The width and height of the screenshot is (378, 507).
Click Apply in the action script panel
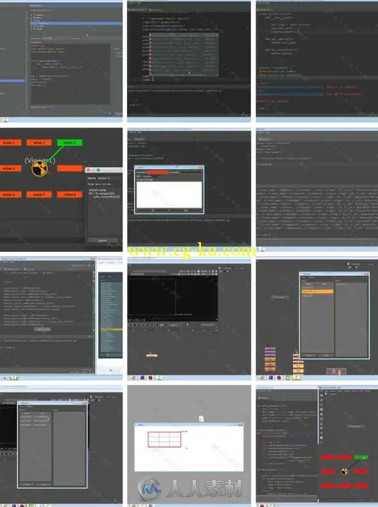pyautogui.click(x=103, y=241)
